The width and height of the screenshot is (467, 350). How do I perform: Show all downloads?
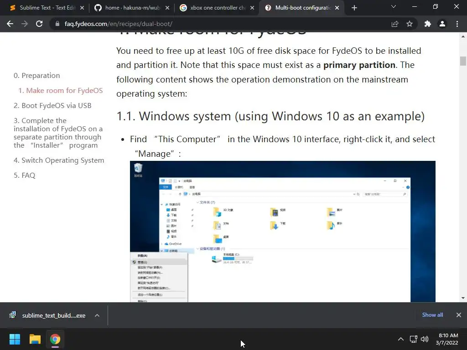click(432, 315)
